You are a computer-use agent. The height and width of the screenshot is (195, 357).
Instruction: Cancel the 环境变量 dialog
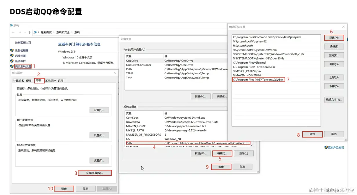point(243,167)
